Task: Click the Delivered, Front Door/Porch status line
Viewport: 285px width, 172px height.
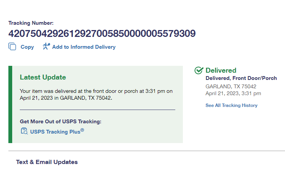Action: [241, 78]
